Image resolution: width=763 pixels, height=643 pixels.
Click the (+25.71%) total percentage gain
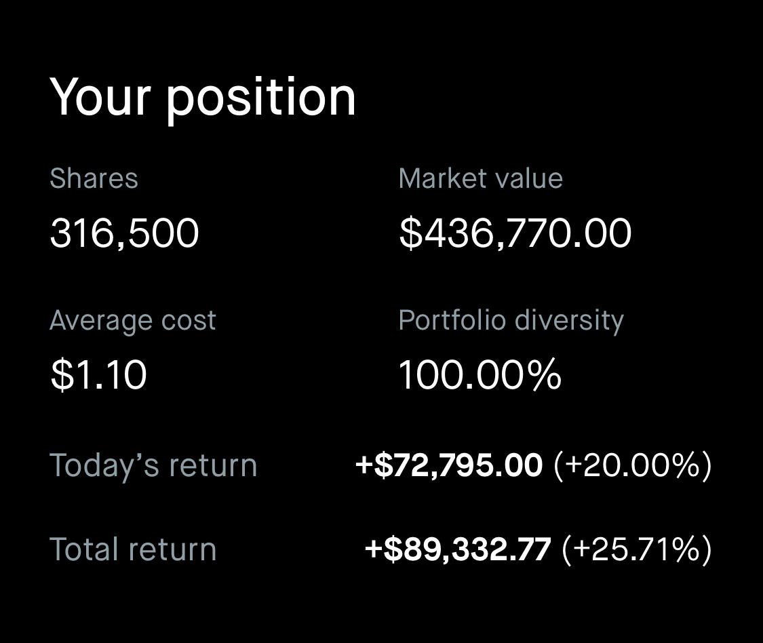click(x=636, y=549)
